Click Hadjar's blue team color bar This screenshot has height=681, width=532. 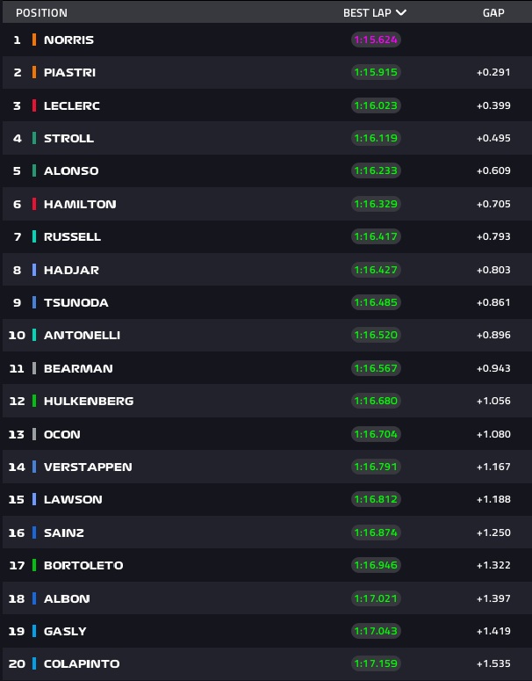pos(33,270)
